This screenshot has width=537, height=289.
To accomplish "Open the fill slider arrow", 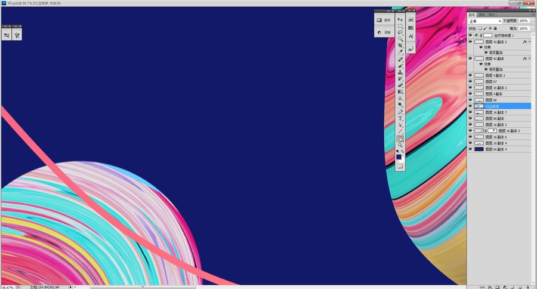I will (x=532, y=29).
